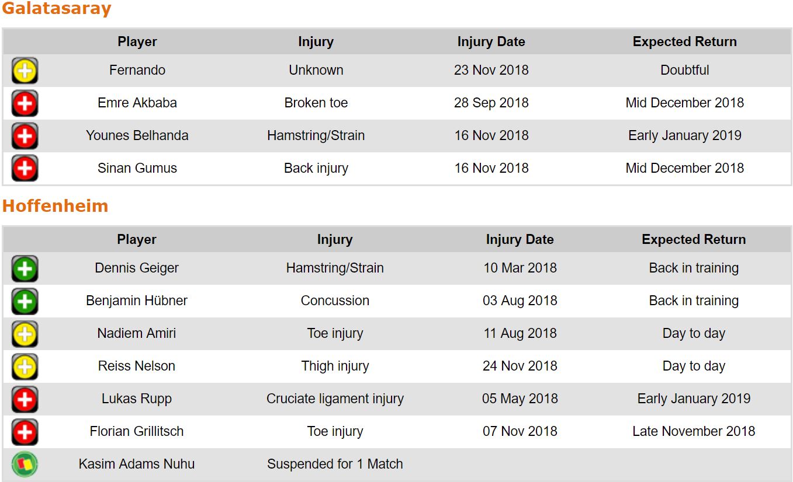
Task: Click the Player column header in Galatasaray table
Action: click(137, 41)
